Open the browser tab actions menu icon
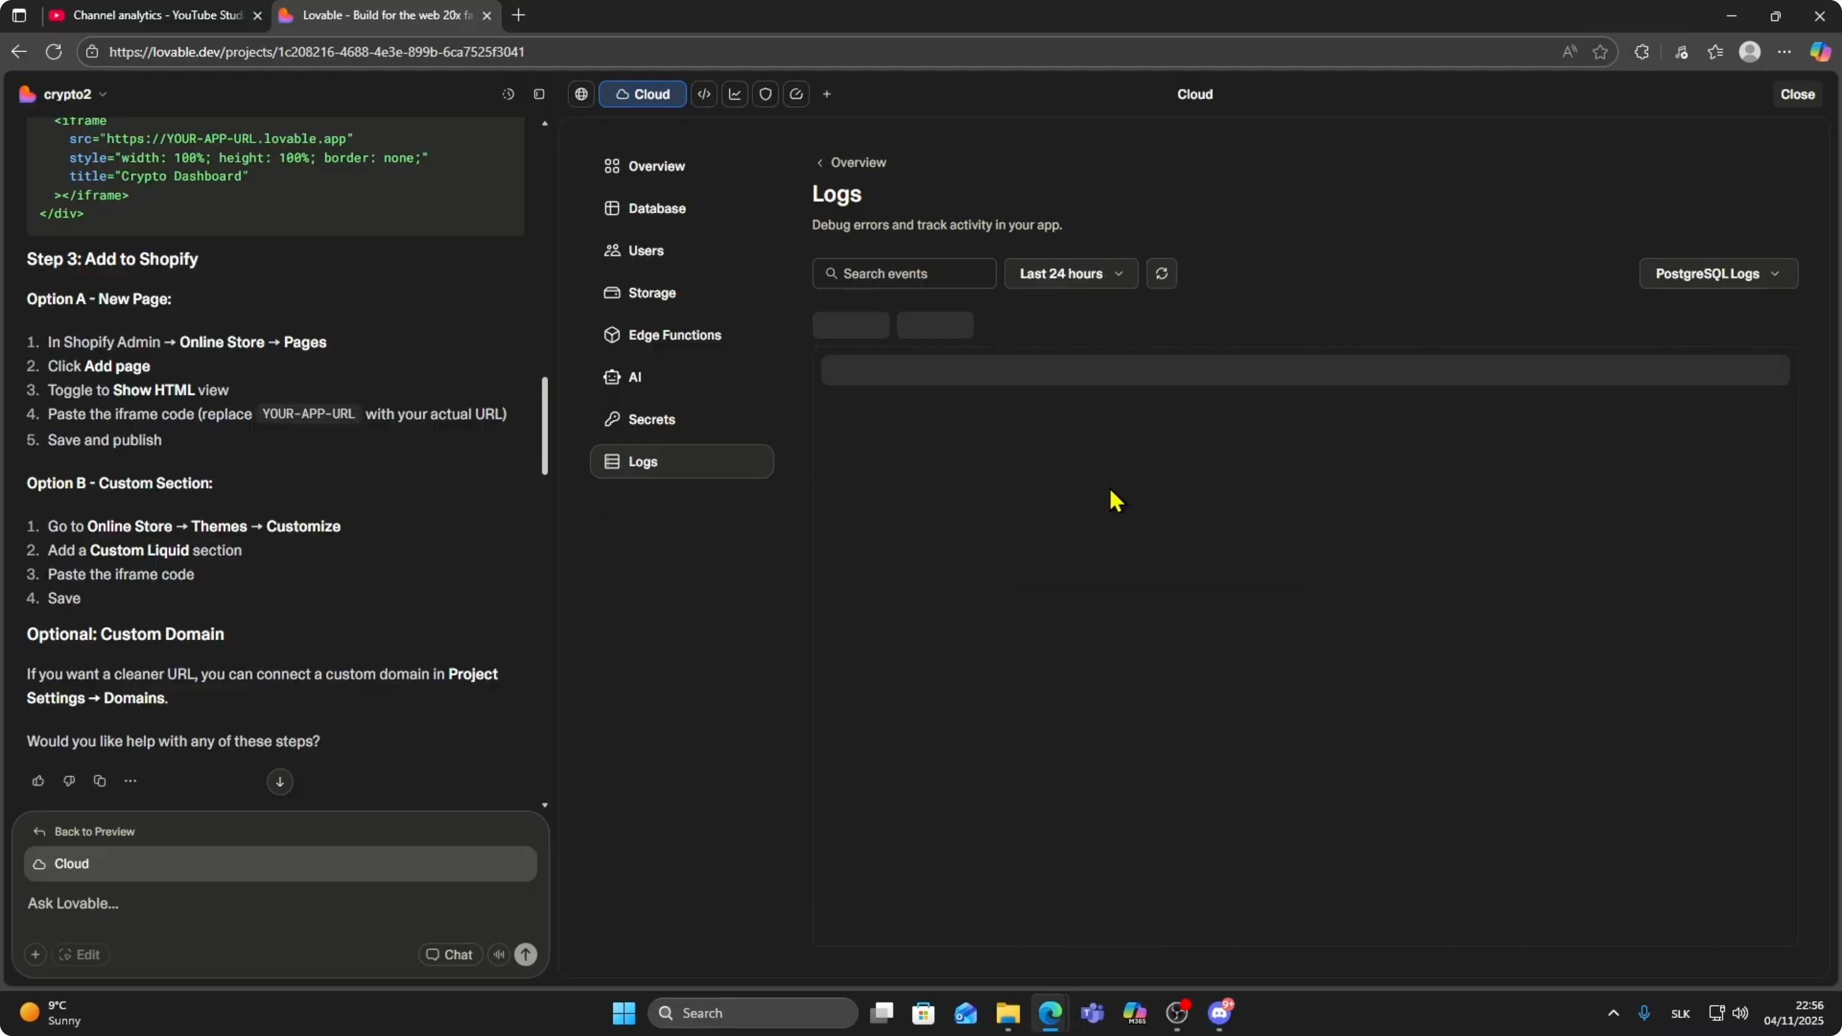 tap(20, 15)
